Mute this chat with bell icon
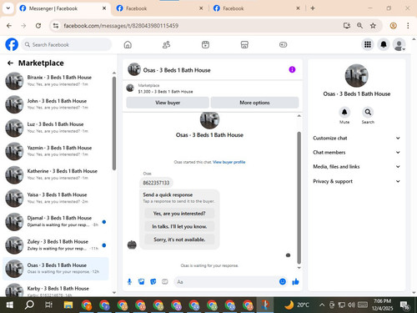 click(344, 112)
